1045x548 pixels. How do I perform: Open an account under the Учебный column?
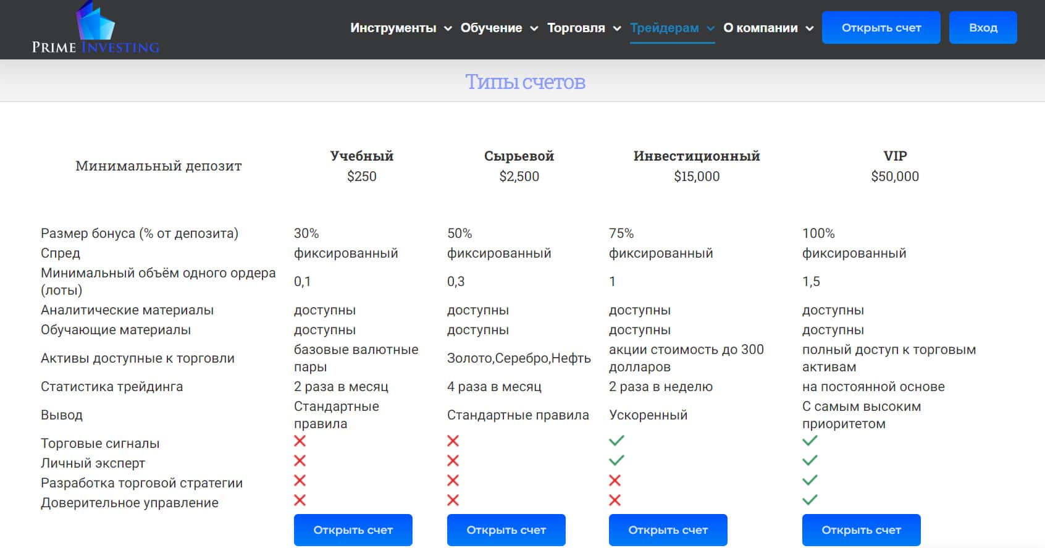click(x=353, y=530)
